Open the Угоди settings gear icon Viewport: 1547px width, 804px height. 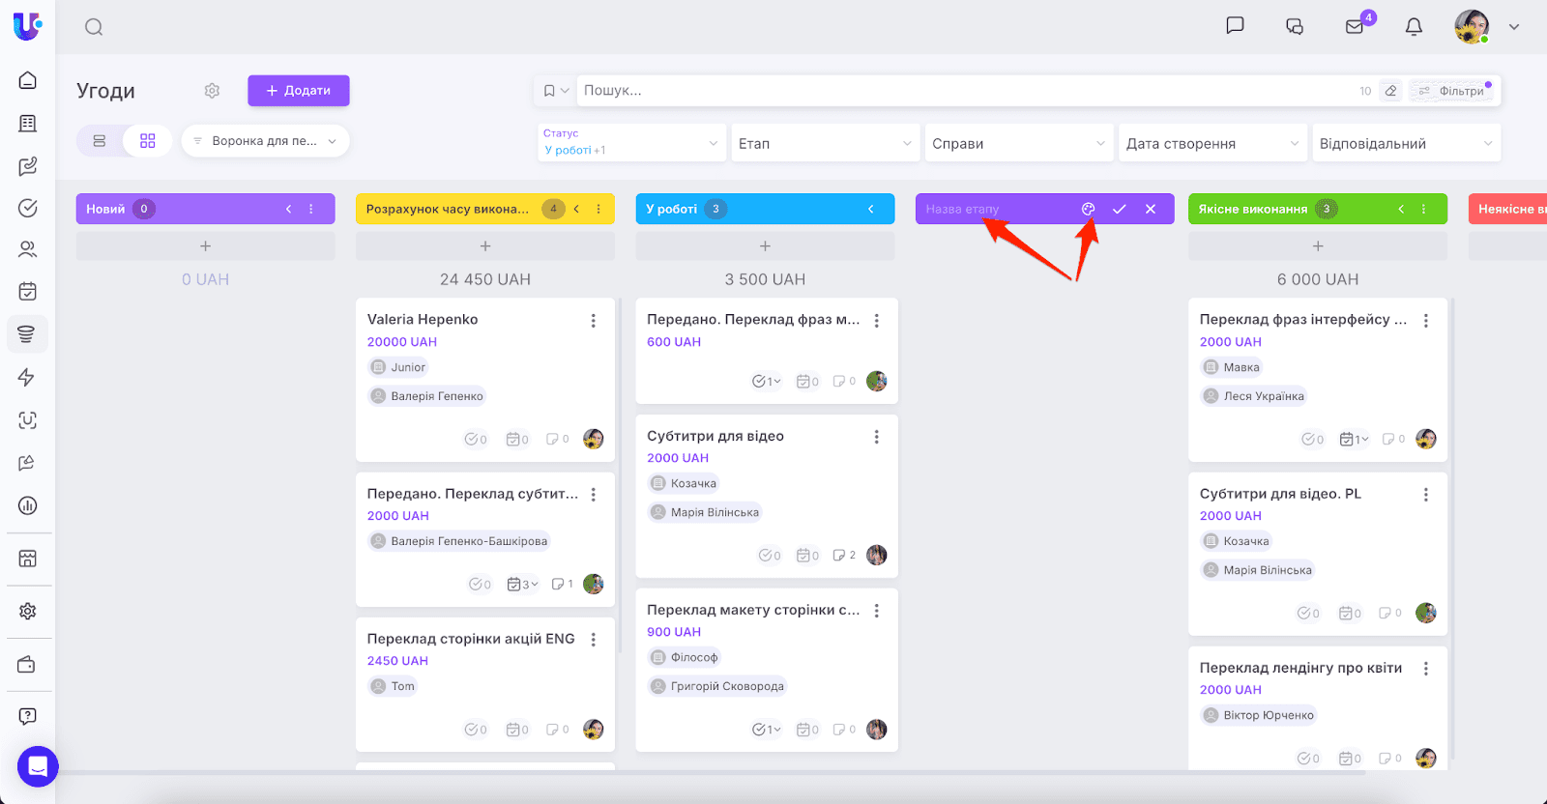click(212, 91)
